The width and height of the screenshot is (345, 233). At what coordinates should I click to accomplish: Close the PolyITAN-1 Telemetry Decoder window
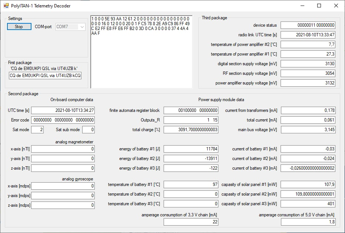[336, 6]
